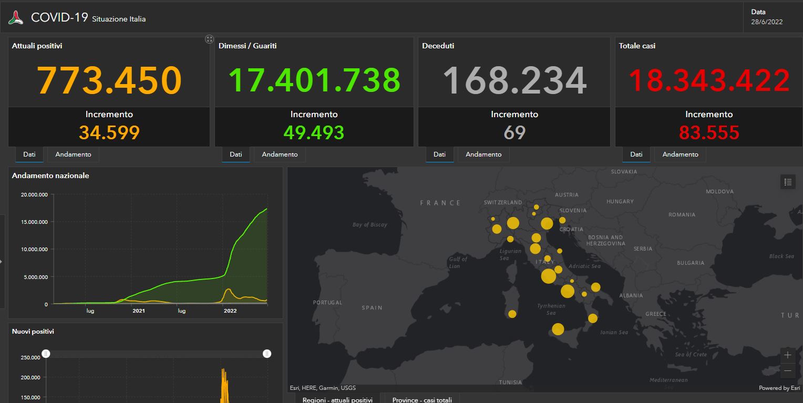
Task: Click the 20.000.000 axis label
Action: [x=34, y=194]
